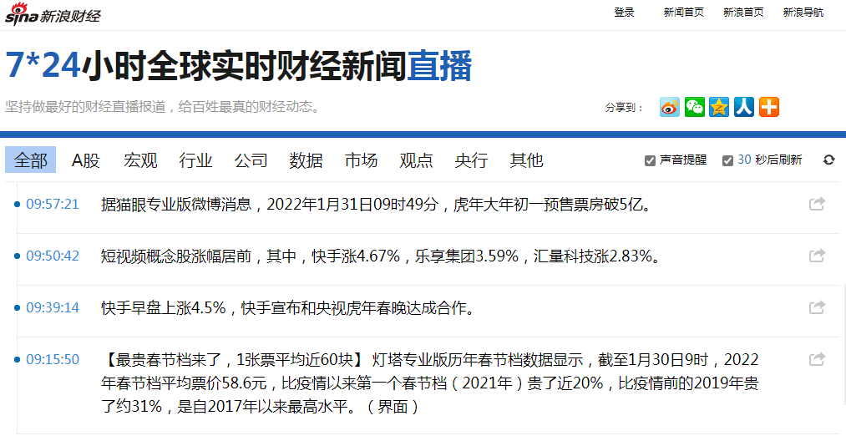Click the 09:57:21 timestamp
846x436 pixels.
tap(53, 204)
